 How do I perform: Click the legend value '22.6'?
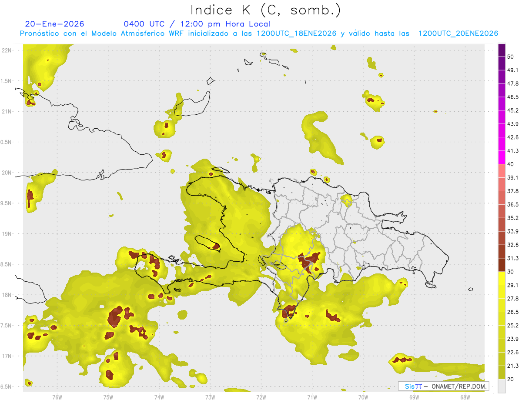click(513, 352)
